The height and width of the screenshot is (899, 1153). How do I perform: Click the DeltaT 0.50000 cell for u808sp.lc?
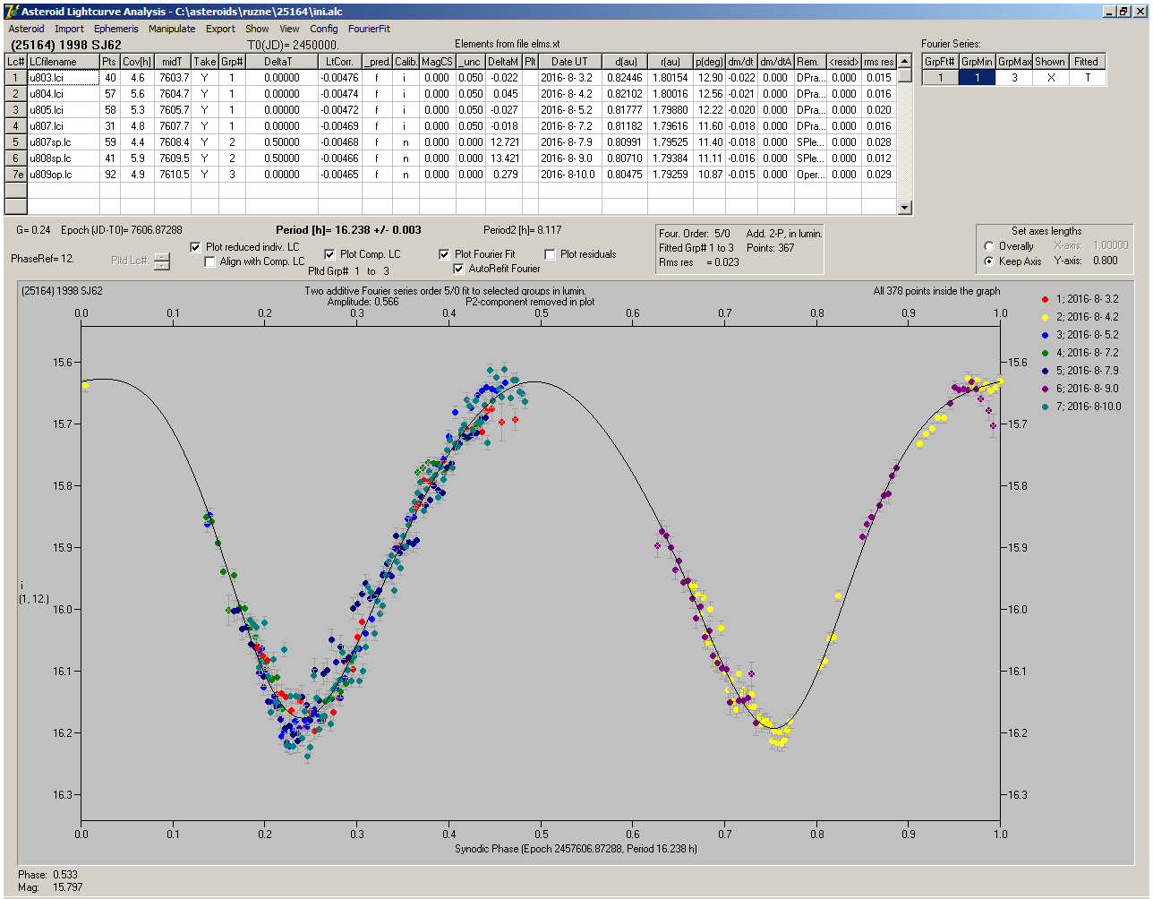point(281,158)
